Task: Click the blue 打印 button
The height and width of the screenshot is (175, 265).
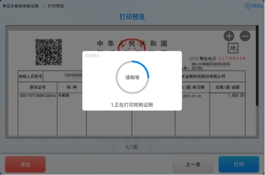Action: (x=239, y=164)
